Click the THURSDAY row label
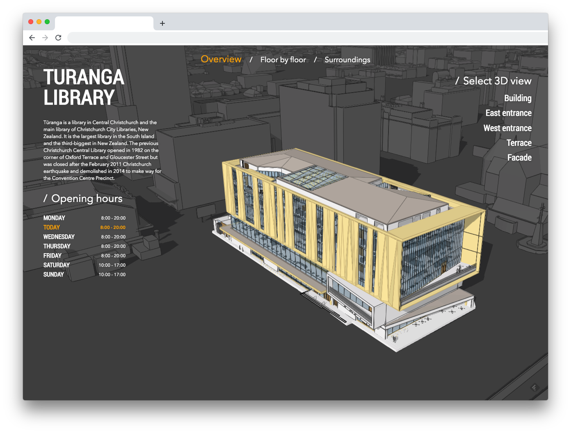 [57, 246]
